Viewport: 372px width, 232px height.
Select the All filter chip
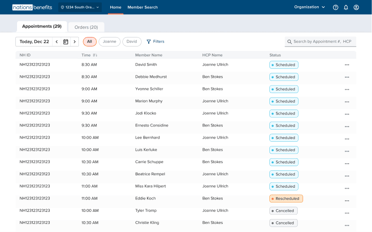click(x=90, y=42)
